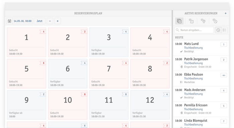Open booked table 5
Image resolution: width=234 pixels, height=128 pixels.
[26, 74]
